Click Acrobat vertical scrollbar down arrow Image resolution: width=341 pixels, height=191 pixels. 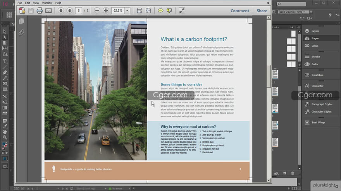(x=269, y=180)
